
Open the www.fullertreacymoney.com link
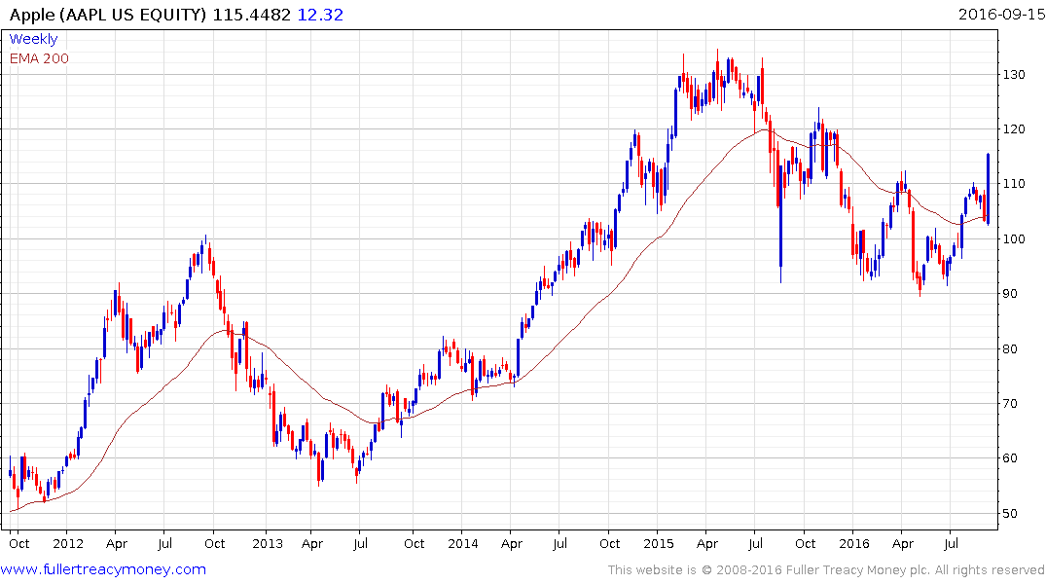(103, 569)
